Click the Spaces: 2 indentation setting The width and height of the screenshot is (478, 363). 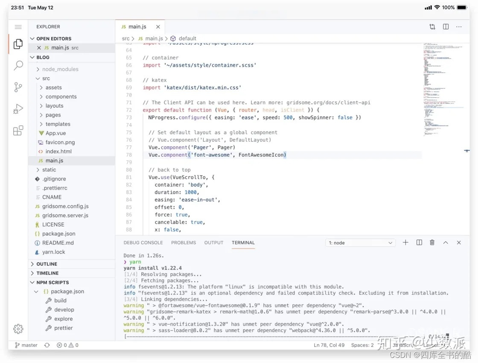(x=362, y=345)
